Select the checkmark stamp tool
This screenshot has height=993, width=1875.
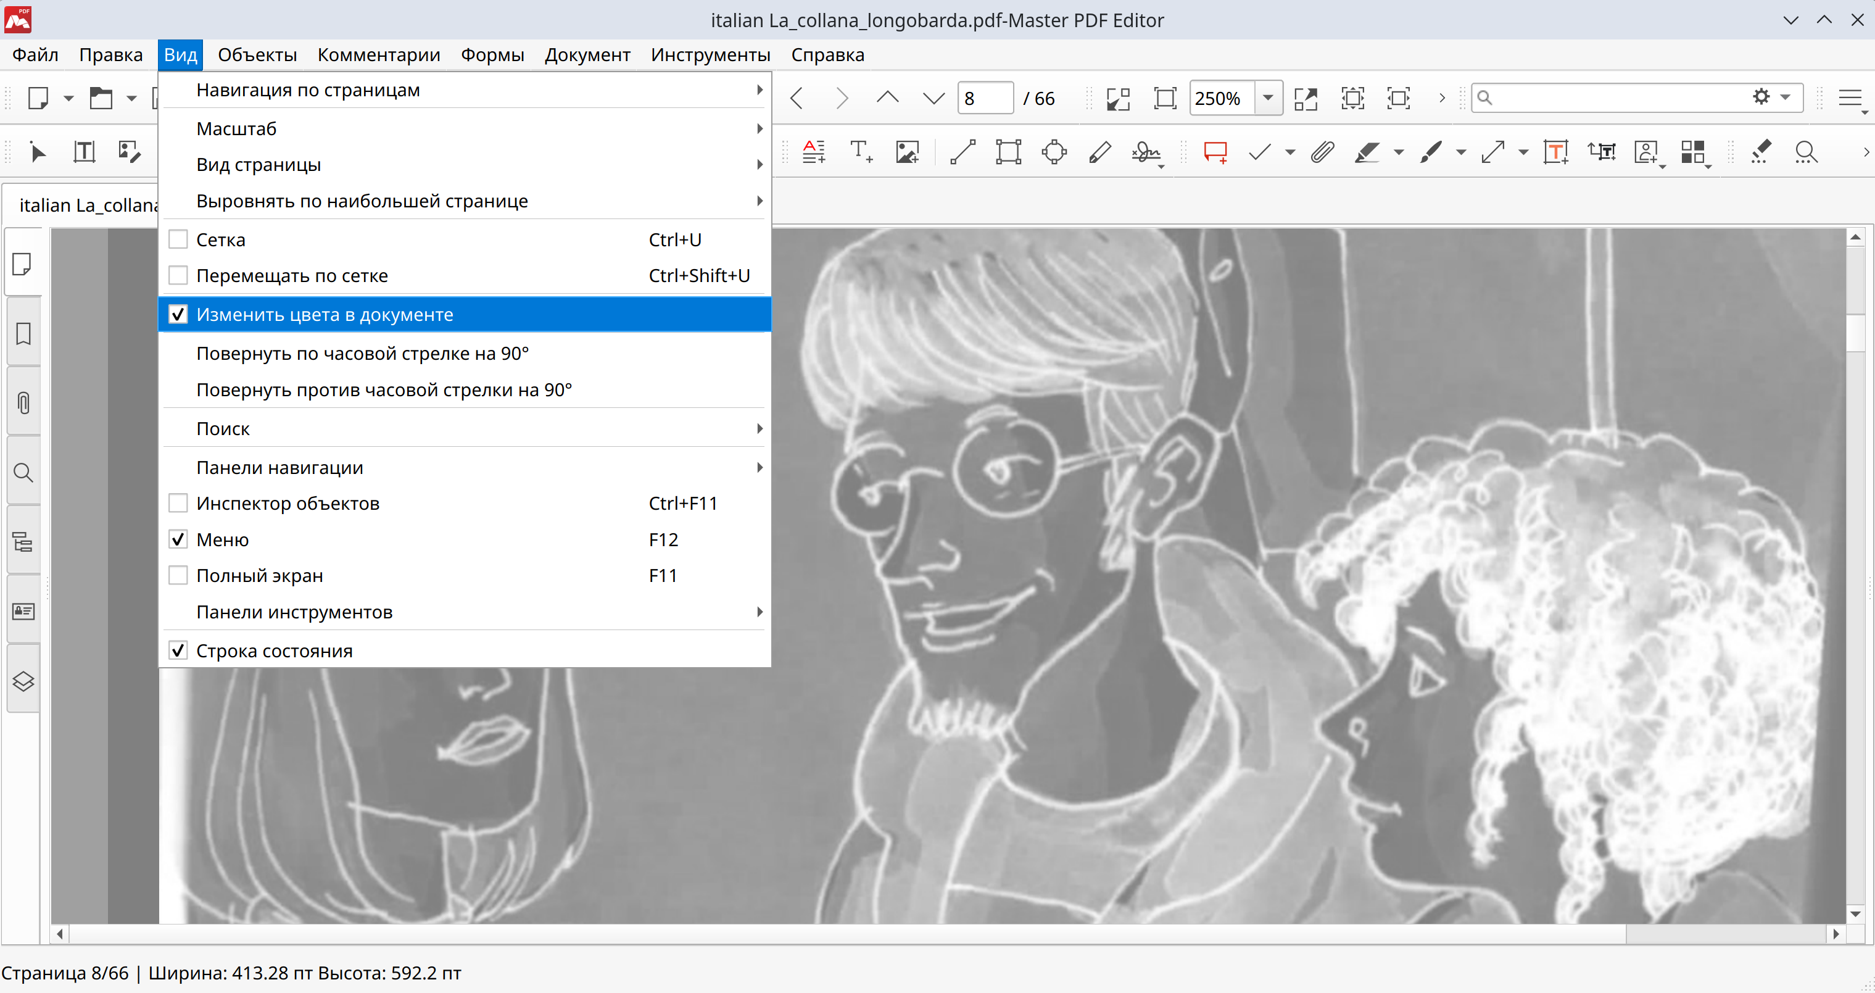pos(1260,152)
